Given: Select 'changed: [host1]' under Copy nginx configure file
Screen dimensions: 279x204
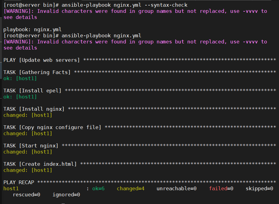Looking at the screenshot, I should pos(28,134).
